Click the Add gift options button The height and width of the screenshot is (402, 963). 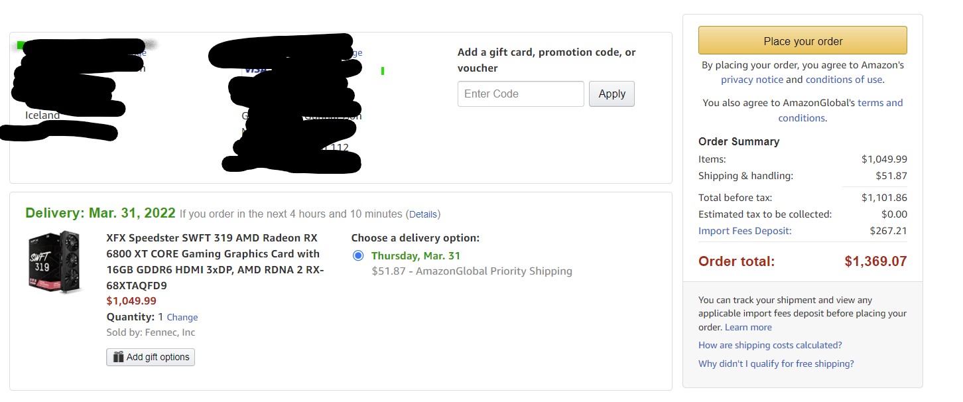coord(151,357)
